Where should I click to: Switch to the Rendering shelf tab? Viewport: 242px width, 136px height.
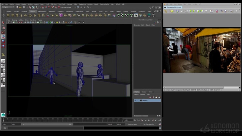click(69, 11)
